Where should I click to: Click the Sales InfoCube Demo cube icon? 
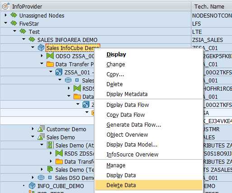pos(41,48)
